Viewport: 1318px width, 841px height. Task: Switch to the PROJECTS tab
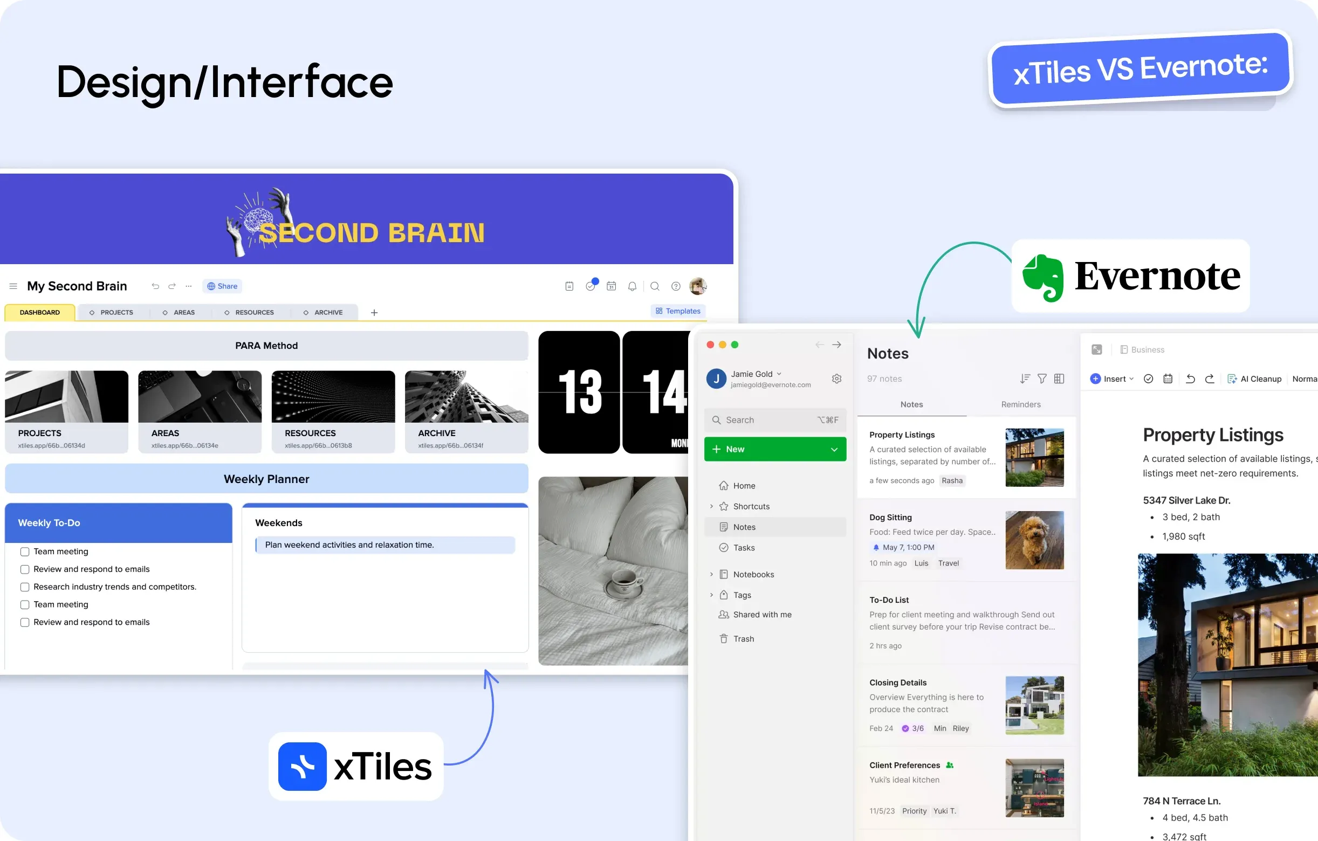pos(112,313)
